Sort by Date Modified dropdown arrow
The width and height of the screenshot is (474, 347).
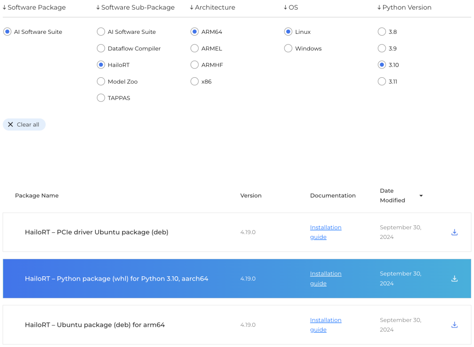pyautogui.click(x=421, y=196)
